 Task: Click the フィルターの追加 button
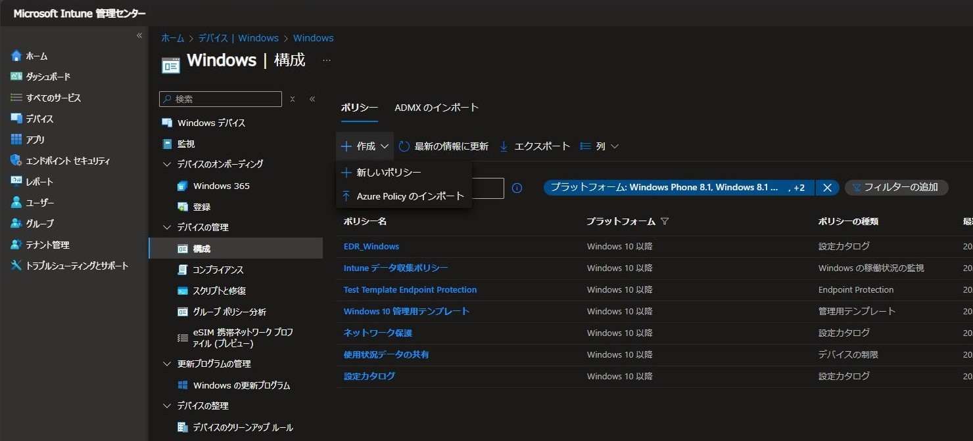[895, 187]
